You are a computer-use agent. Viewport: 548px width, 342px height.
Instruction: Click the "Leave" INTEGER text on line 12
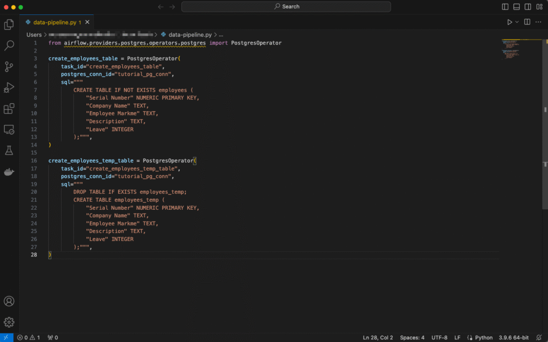pos(109,129)
